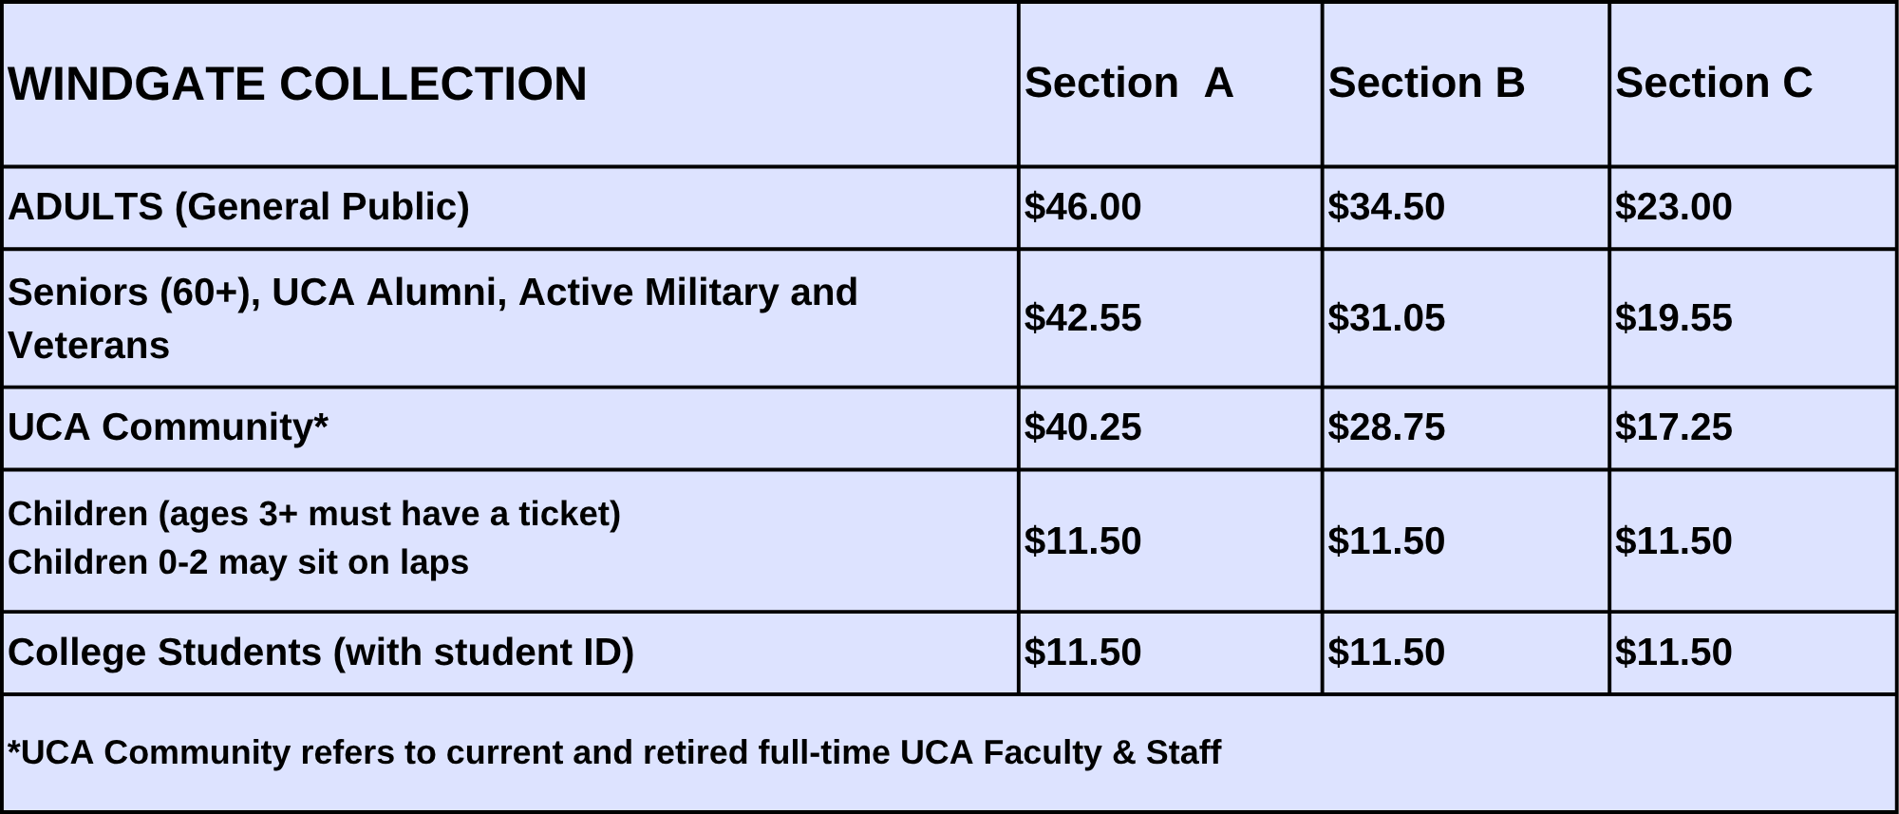The image size is (1899, 814).
Task: Click the $42.55 seniors price
Action: point(1082,318)
